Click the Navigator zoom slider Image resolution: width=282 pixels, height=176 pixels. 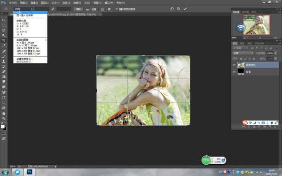click(x=260, y=38)
